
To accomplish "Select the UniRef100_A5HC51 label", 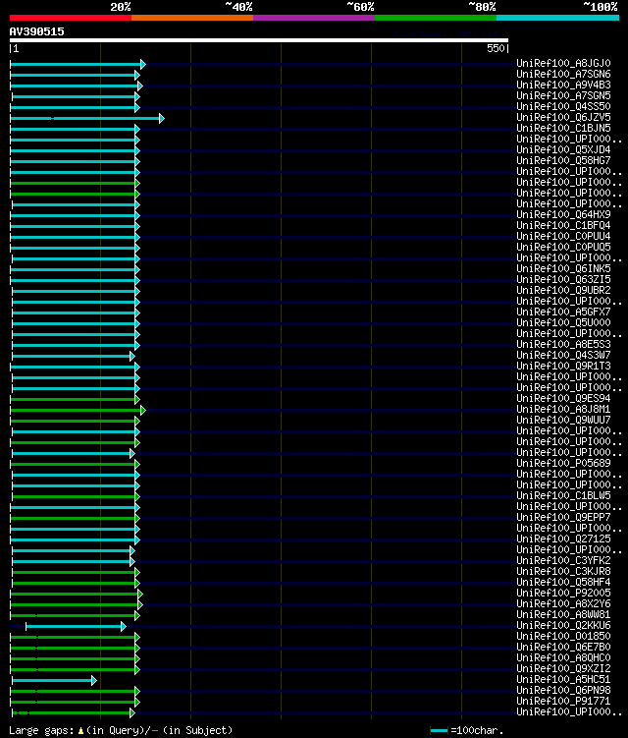I will 563,680.
